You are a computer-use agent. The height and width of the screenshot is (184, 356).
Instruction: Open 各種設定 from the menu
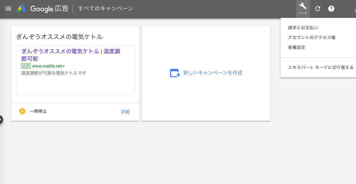[x=297, y=47]
